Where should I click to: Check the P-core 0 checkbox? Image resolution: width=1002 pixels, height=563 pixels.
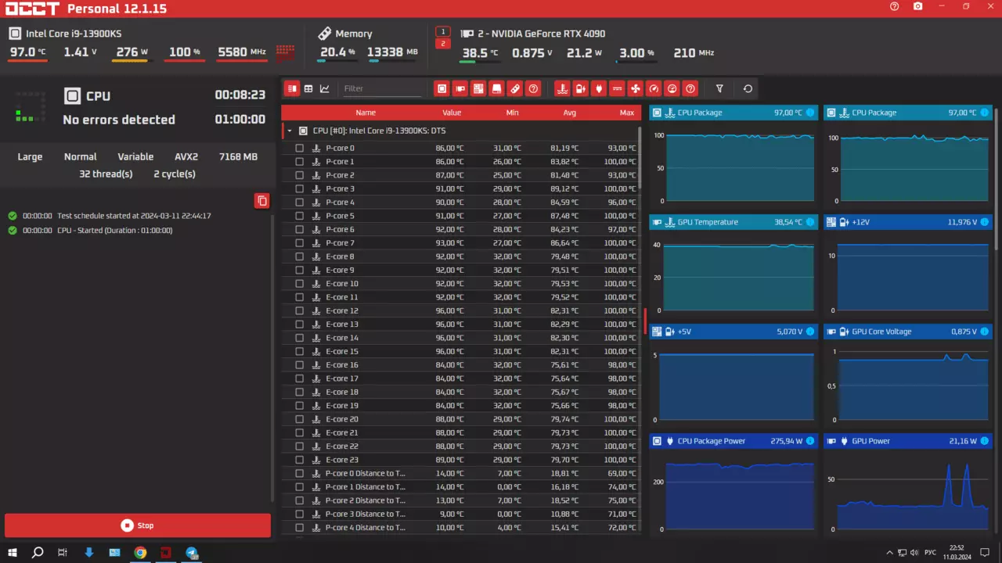[x=299, y=149]
